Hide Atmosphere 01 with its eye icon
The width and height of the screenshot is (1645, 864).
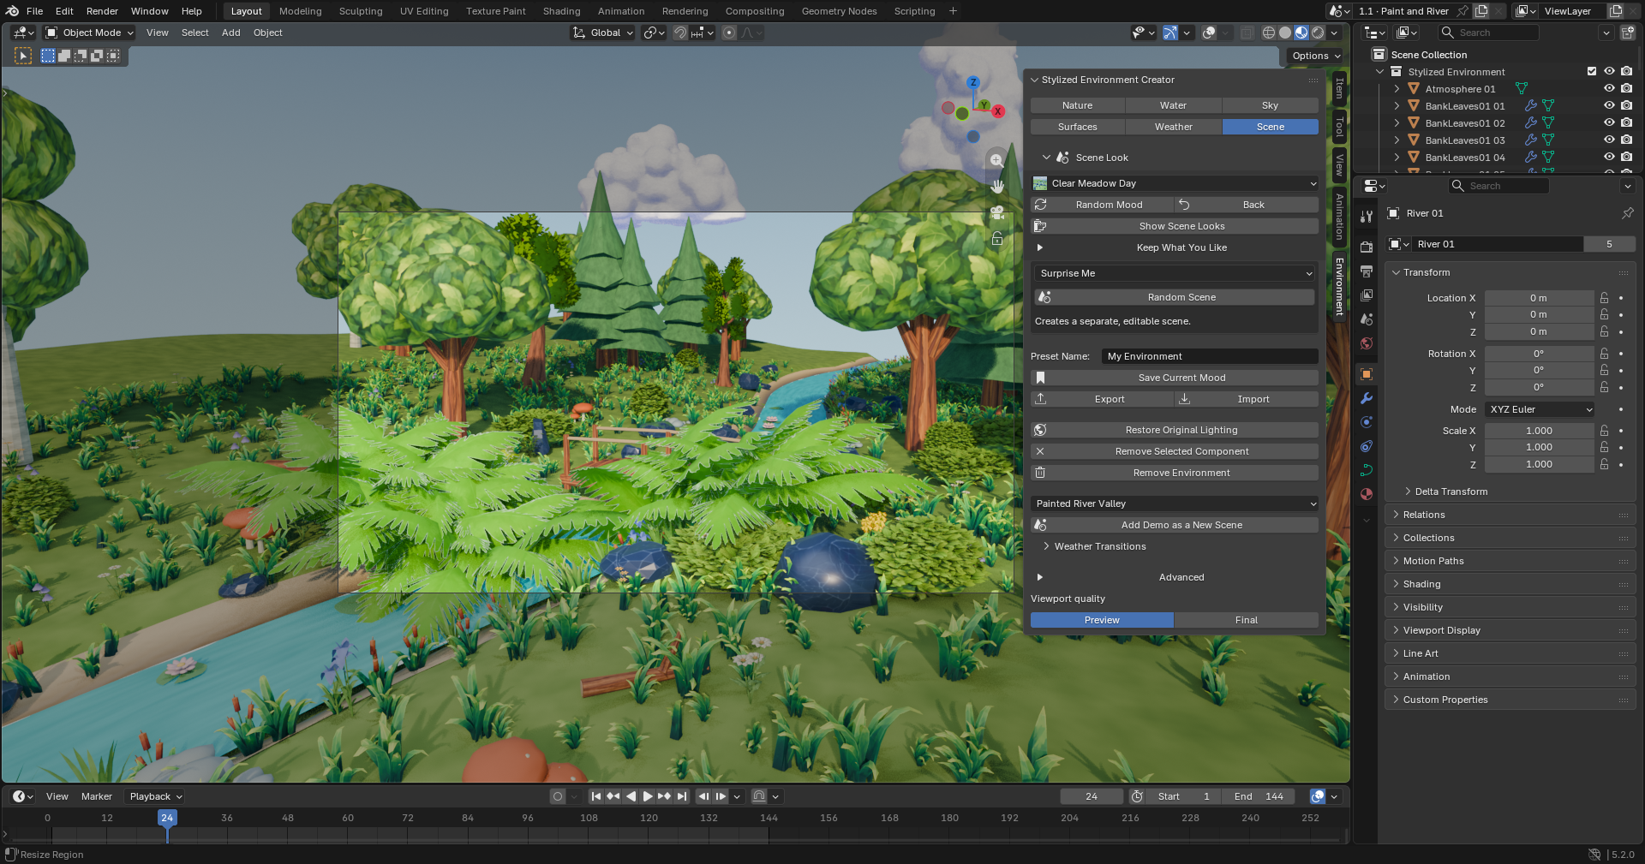(x=1609, y=88)
